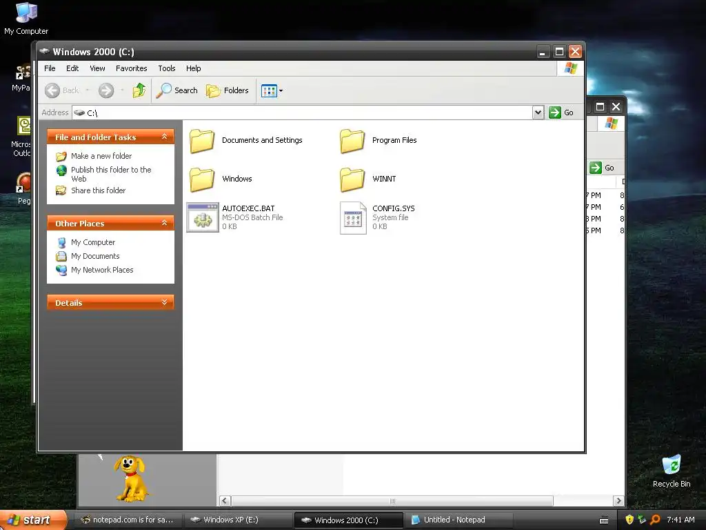Image resolution: width=706 pixels, height=530 pixels.
Task: Go to My Network Places
Action: [x=102, y=270]
